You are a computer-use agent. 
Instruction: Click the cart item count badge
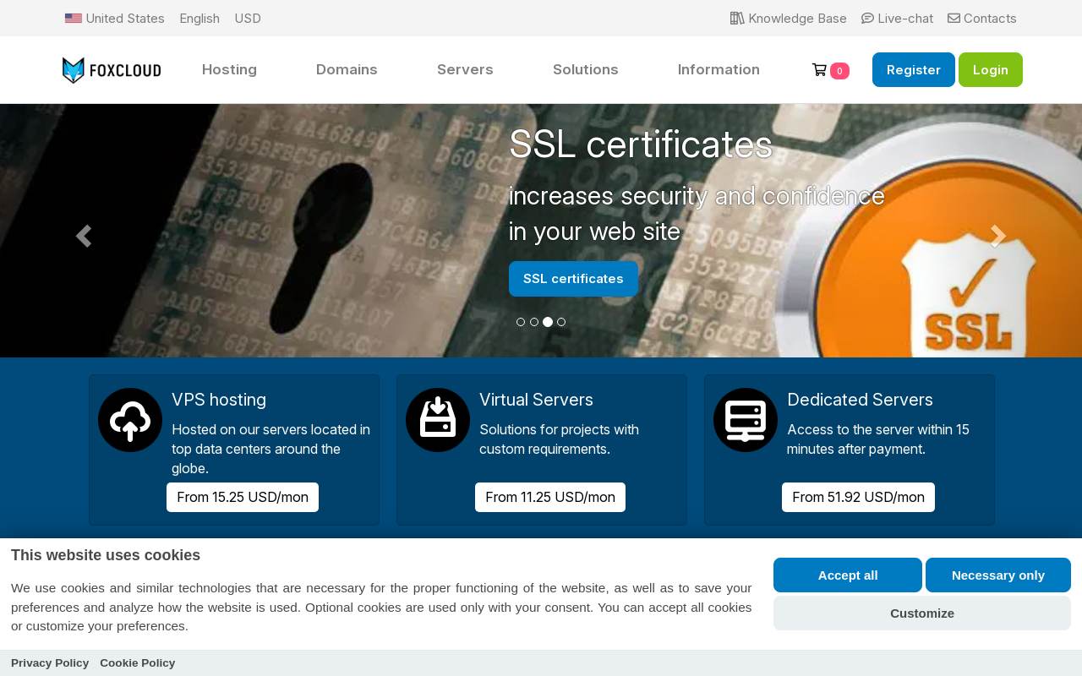(839, 71)
